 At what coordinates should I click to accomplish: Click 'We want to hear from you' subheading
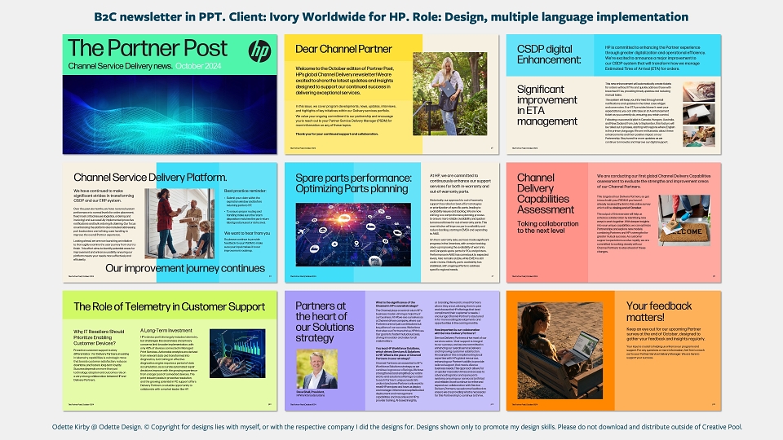247,233
